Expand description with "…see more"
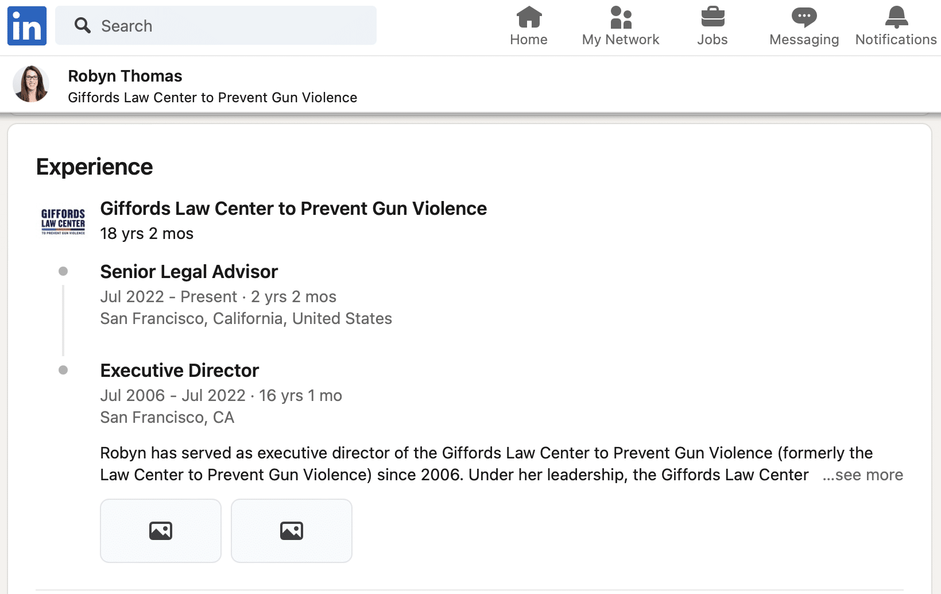The width and height of the screenshot is (941, 594). pyautogui.click(x=862, y=475)
